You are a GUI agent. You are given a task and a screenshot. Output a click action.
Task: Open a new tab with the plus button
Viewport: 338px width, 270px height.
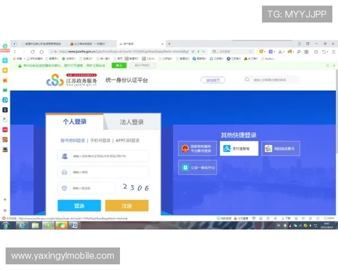(170, 44)
